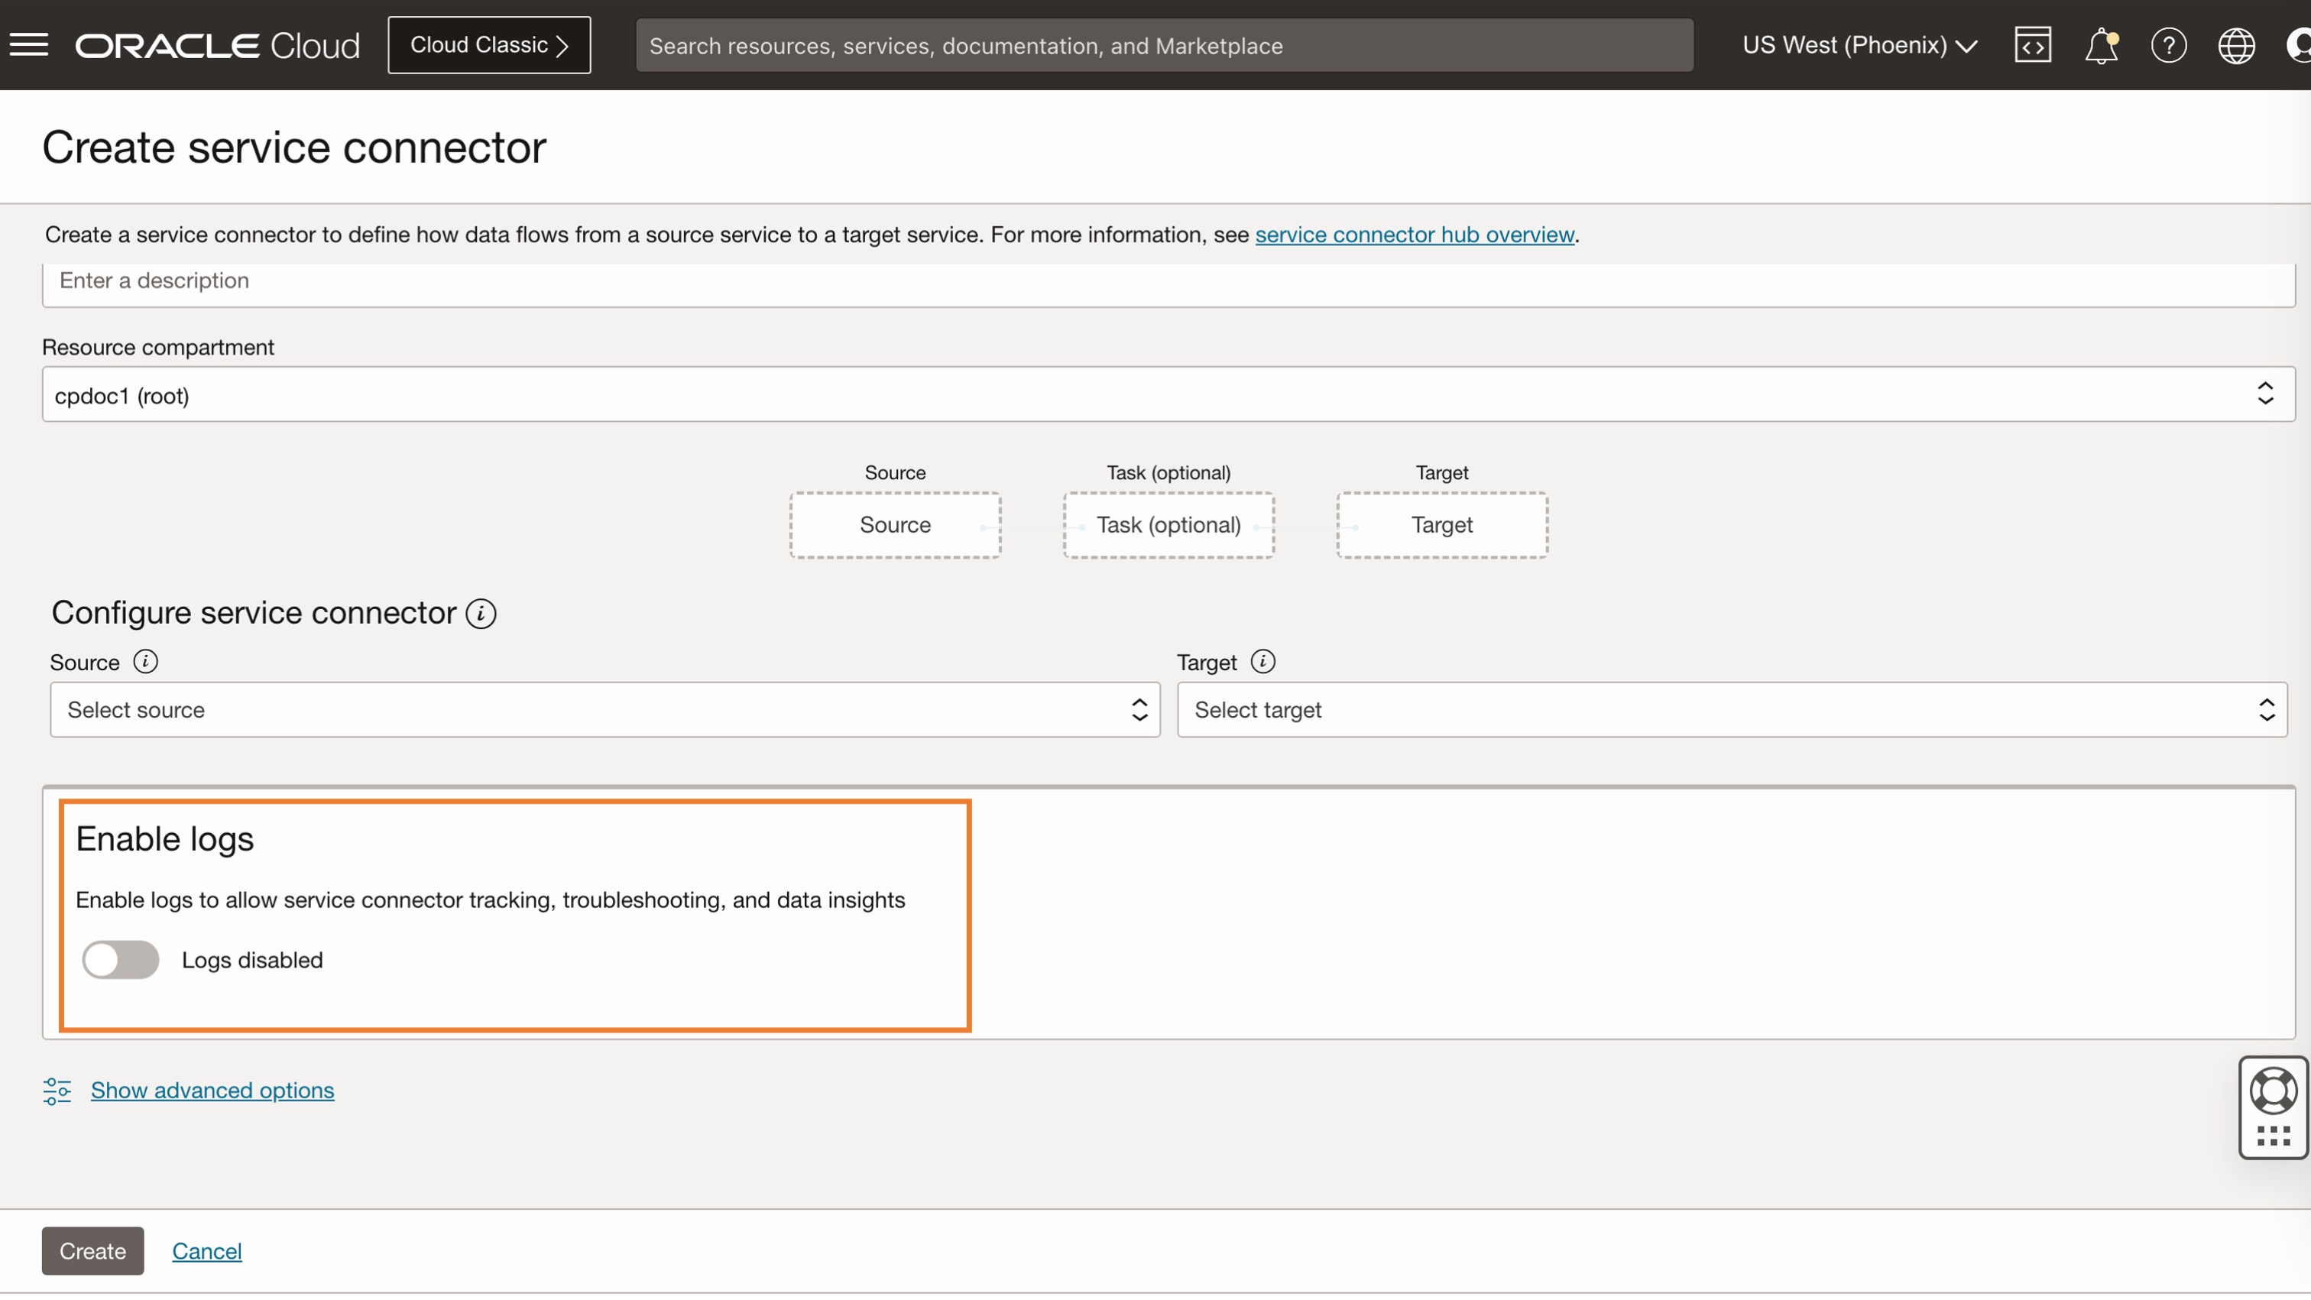Open the navigation hamburger menu

point(29,44)
